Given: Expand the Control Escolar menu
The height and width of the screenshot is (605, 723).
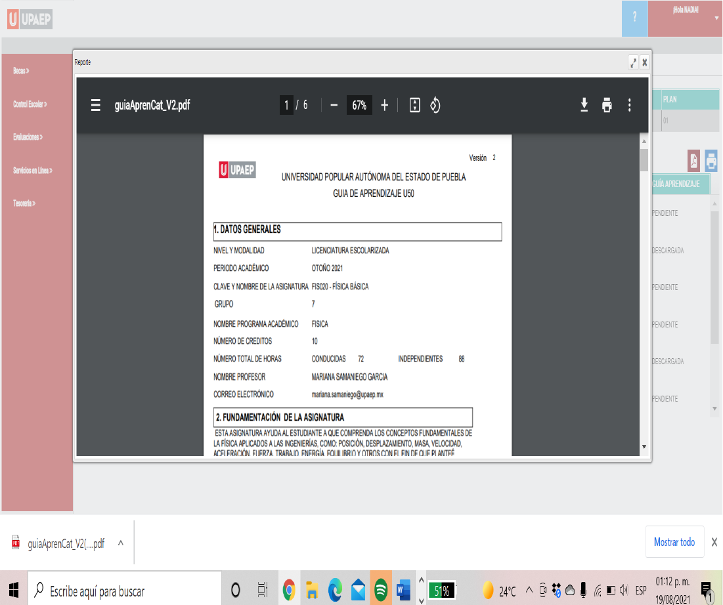Looking at the screenshot, I should coord(30,104).
